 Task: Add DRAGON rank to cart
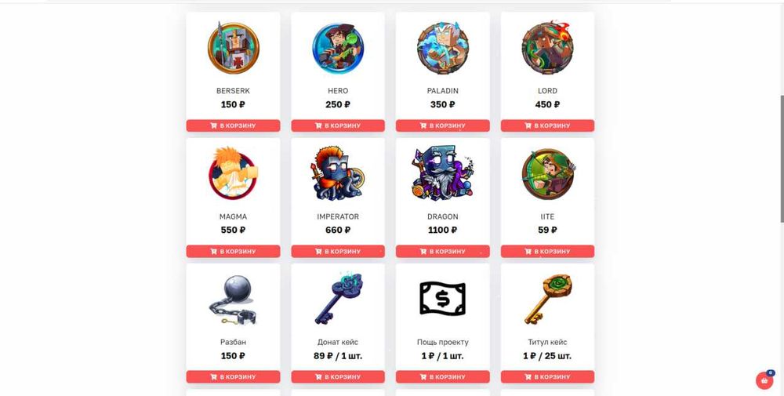click(442, 251)
